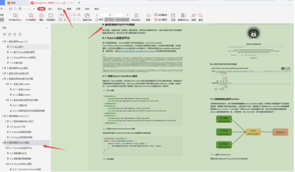Close the bookmark side panel
Image resolution: width=295 pixels, height=172 pixels.
coord(46,28)
